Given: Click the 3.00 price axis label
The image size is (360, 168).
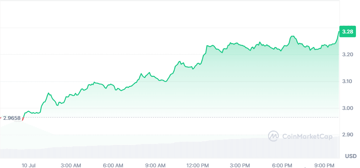Looking at the screenshot, I should pyautogui.click(x=347, y=108).
